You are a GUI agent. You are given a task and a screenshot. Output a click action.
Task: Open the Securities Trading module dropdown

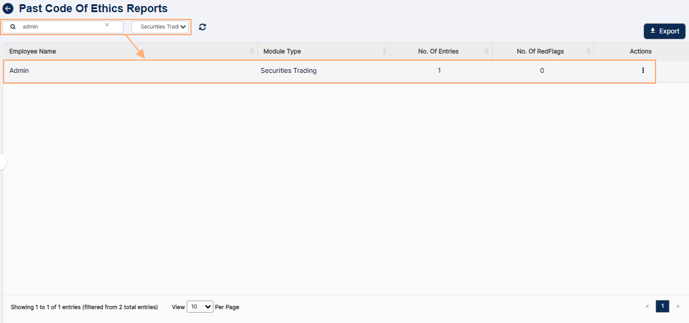(x=160, y=27)
